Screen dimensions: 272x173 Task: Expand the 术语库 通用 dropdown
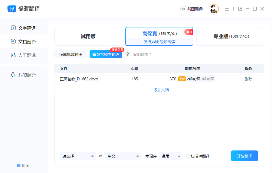[171, 156]
